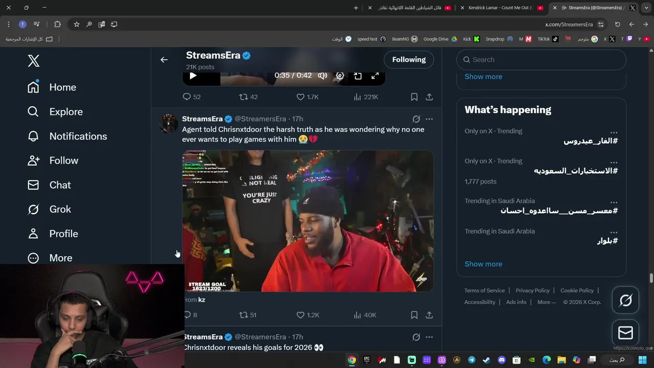Image resolution: width=654 pixels, height=368 pixels.
Task: Share the post with 221K views
Action: click(429, 97)
